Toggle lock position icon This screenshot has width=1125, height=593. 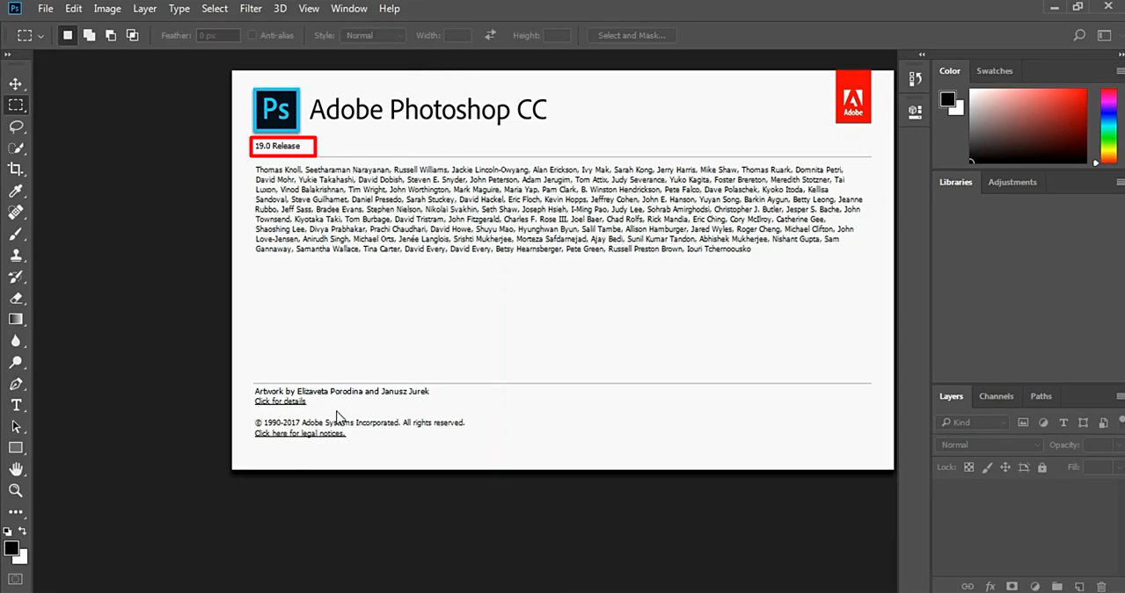click(1005, 467)
